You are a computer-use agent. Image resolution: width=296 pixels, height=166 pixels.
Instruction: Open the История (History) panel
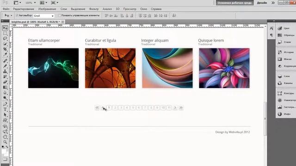[x=286, y=52]
